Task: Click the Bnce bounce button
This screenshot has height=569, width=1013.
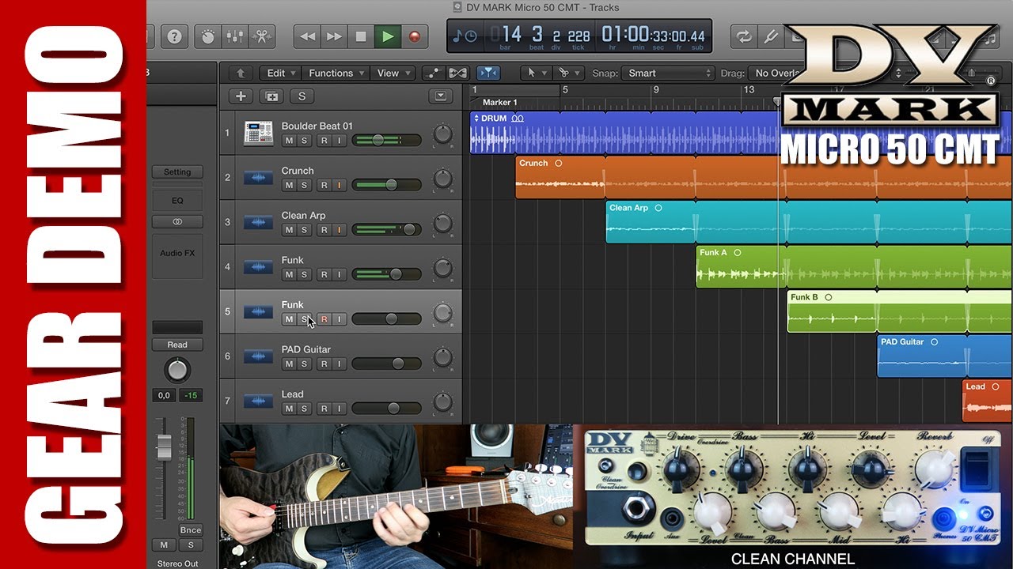Action: point(191,530)
